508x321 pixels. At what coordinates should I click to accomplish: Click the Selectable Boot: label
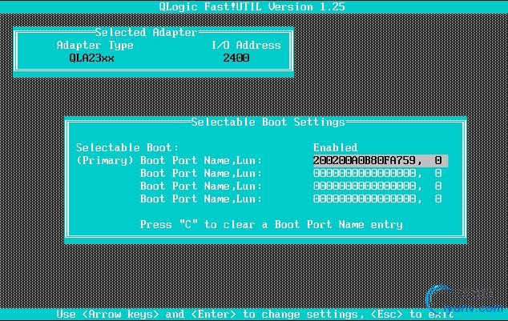[127, 147]
